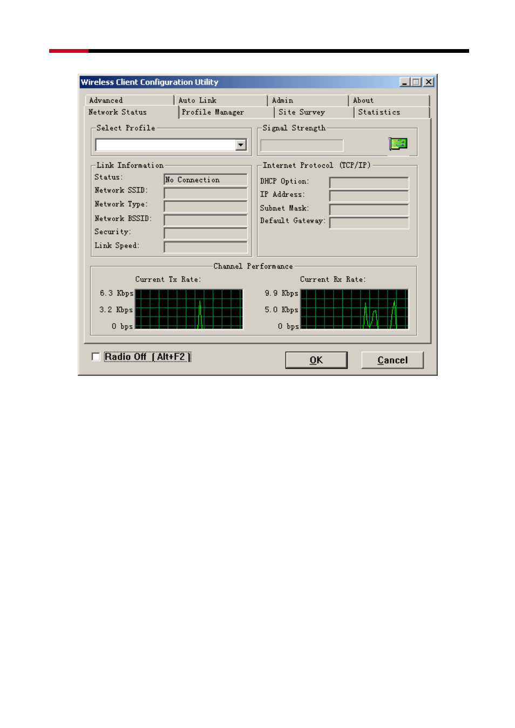
Task: Click the Link Speed field
Action: pyautogui.click(x=206, y=247)
